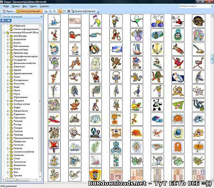The width and height of the screenshot is (214, 188).
Task: Expand the Животные folder node
Action: tap(8, 67)
